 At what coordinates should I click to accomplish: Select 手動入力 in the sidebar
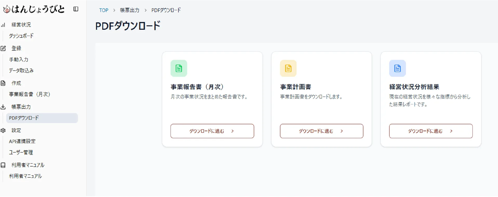(x=18, y=59)
